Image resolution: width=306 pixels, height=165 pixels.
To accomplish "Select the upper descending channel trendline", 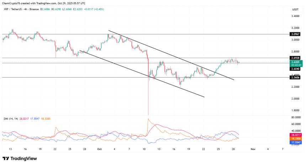I will 171,55.
